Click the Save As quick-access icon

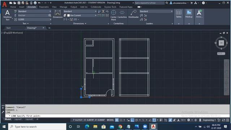[23, 3]
